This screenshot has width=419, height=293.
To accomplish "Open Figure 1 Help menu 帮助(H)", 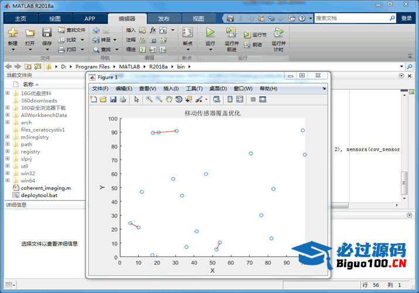I will tap(268, 88).
